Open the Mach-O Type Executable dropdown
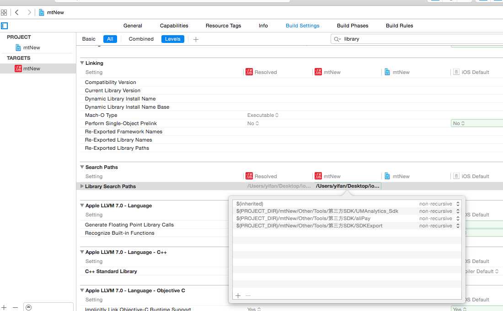The width and height of the screenshot is (503, 311). tap(263, 115)
